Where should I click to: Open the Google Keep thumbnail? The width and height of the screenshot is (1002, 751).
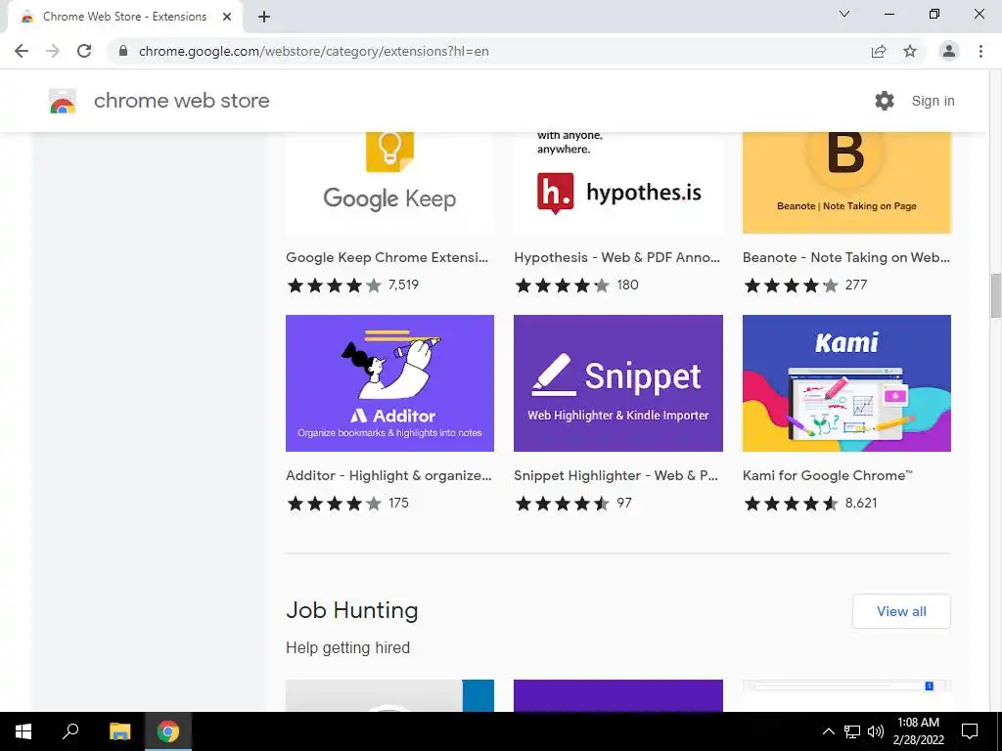point(389,183)
